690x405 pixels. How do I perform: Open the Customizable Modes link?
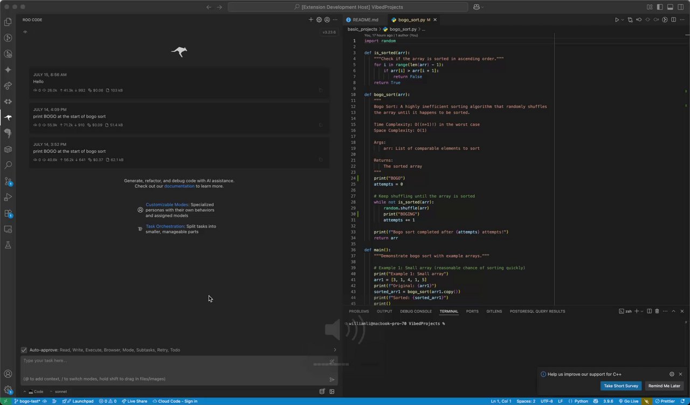click(x=167, y=205)
